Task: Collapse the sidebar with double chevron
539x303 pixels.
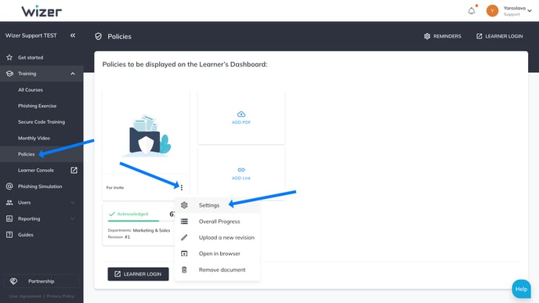Action: [73, 35]
